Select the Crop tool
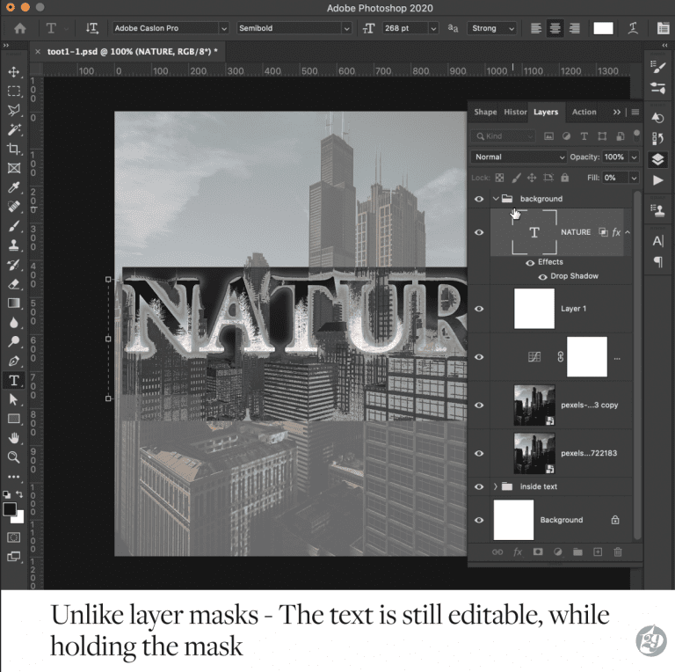 tap(14, 149)
